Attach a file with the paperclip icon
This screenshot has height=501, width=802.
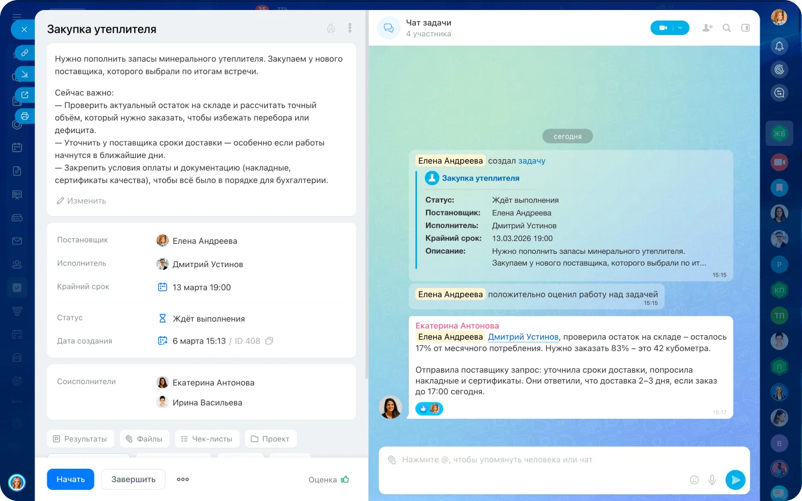coord(392,460)
